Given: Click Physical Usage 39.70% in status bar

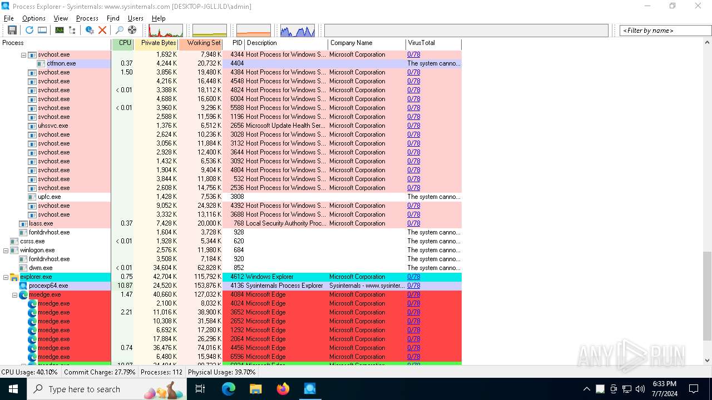Looking at the screenshot, I should tap(222, 372).
